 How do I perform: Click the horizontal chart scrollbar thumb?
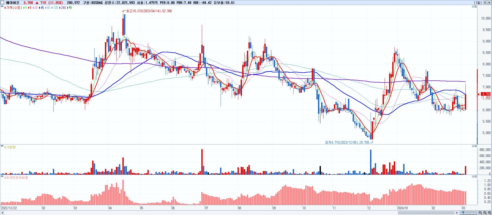426,213
